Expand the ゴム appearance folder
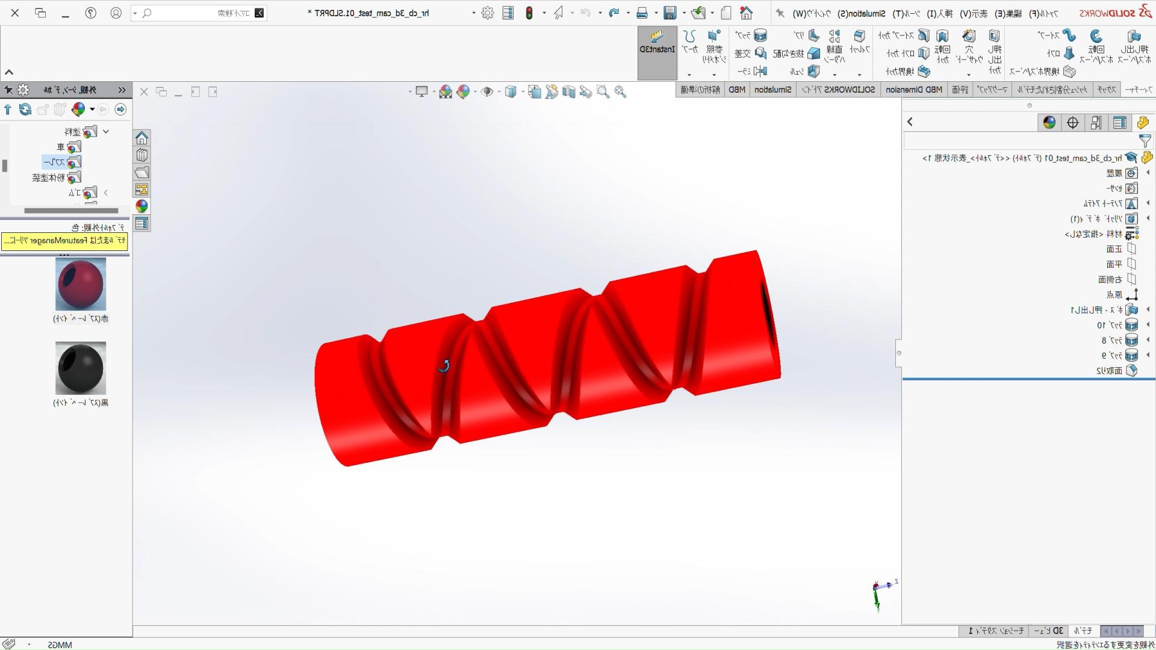This screenshot has height=650, width=1156. 106,193
